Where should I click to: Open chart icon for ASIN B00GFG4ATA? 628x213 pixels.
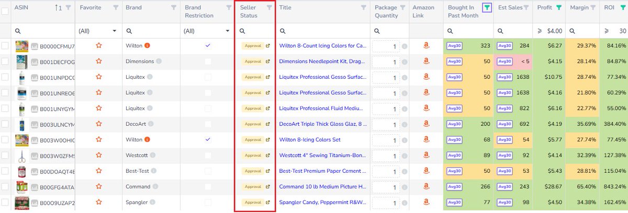[34, 187]
